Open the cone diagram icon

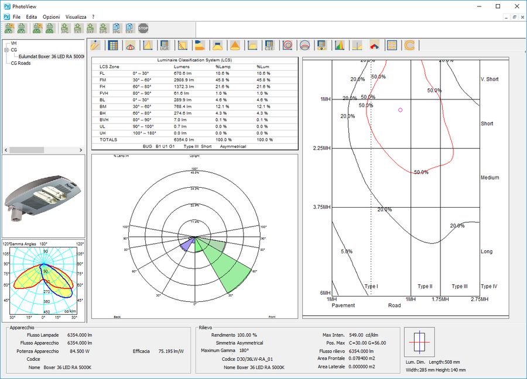click(x=235, y=45)
